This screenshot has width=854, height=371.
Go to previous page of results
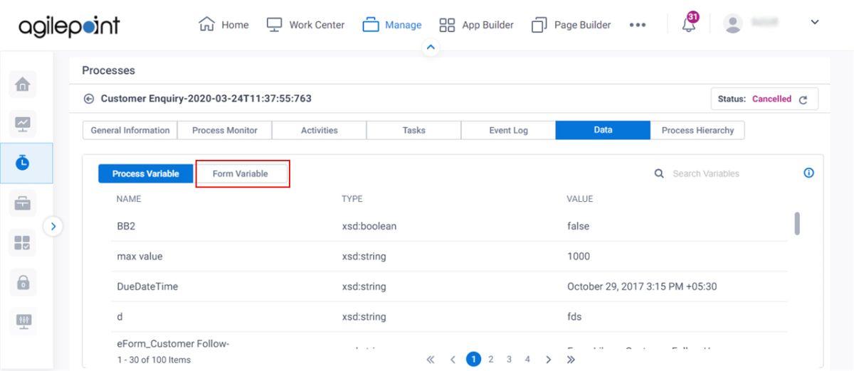tap(453, 360)
